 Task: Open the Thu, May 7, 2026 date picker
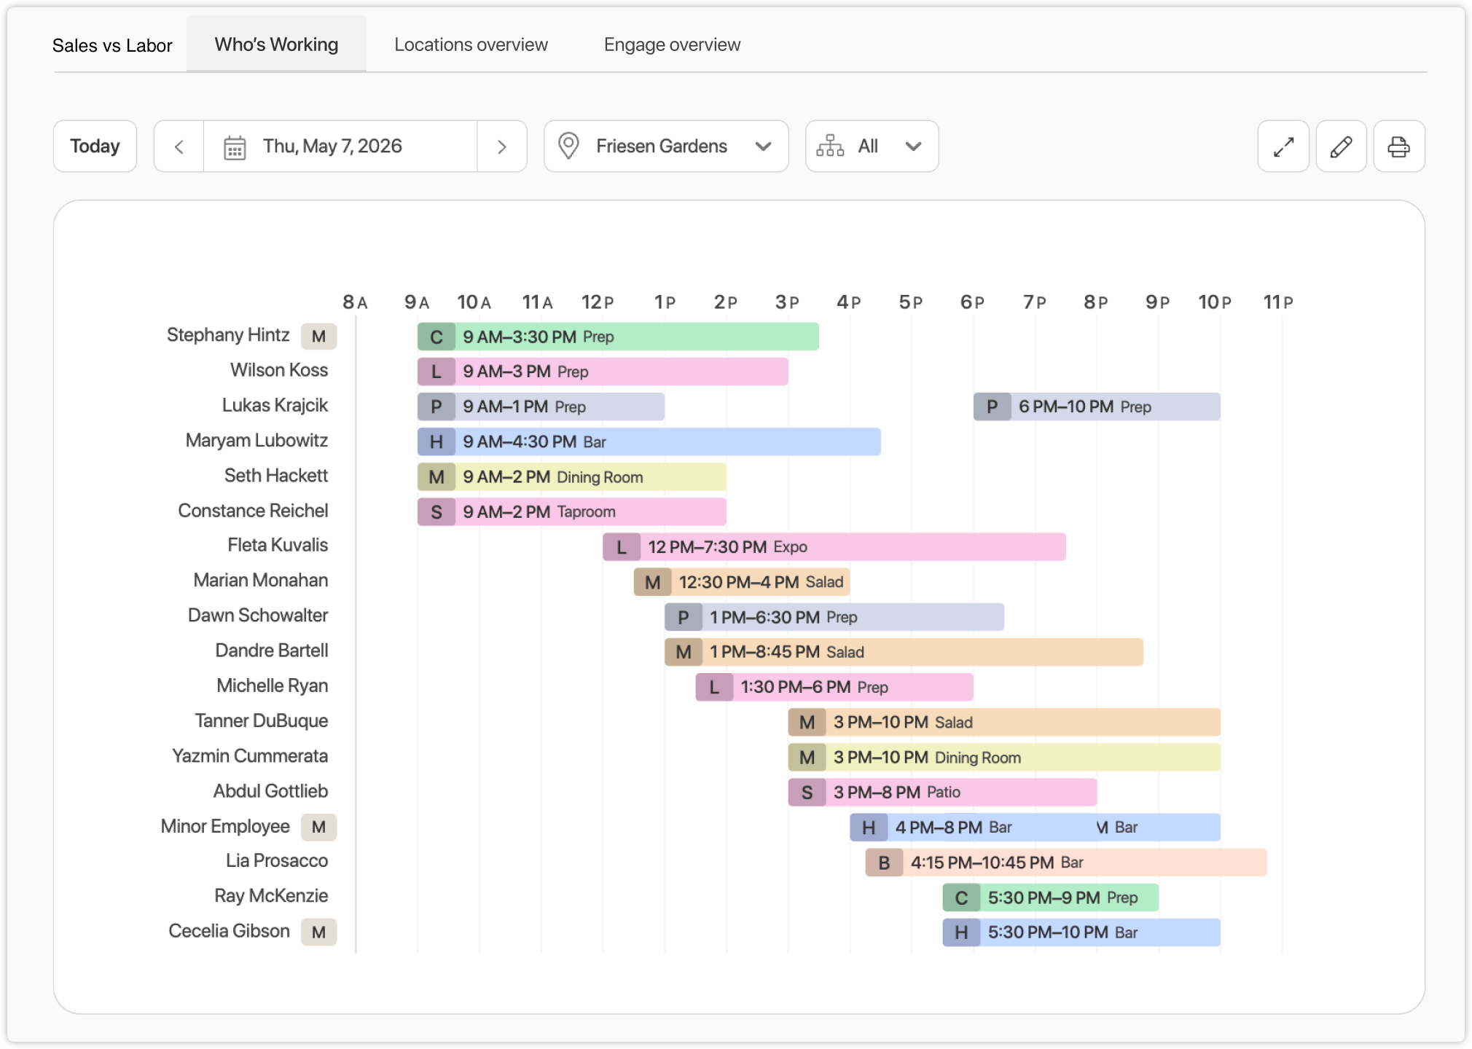point(340,146)
